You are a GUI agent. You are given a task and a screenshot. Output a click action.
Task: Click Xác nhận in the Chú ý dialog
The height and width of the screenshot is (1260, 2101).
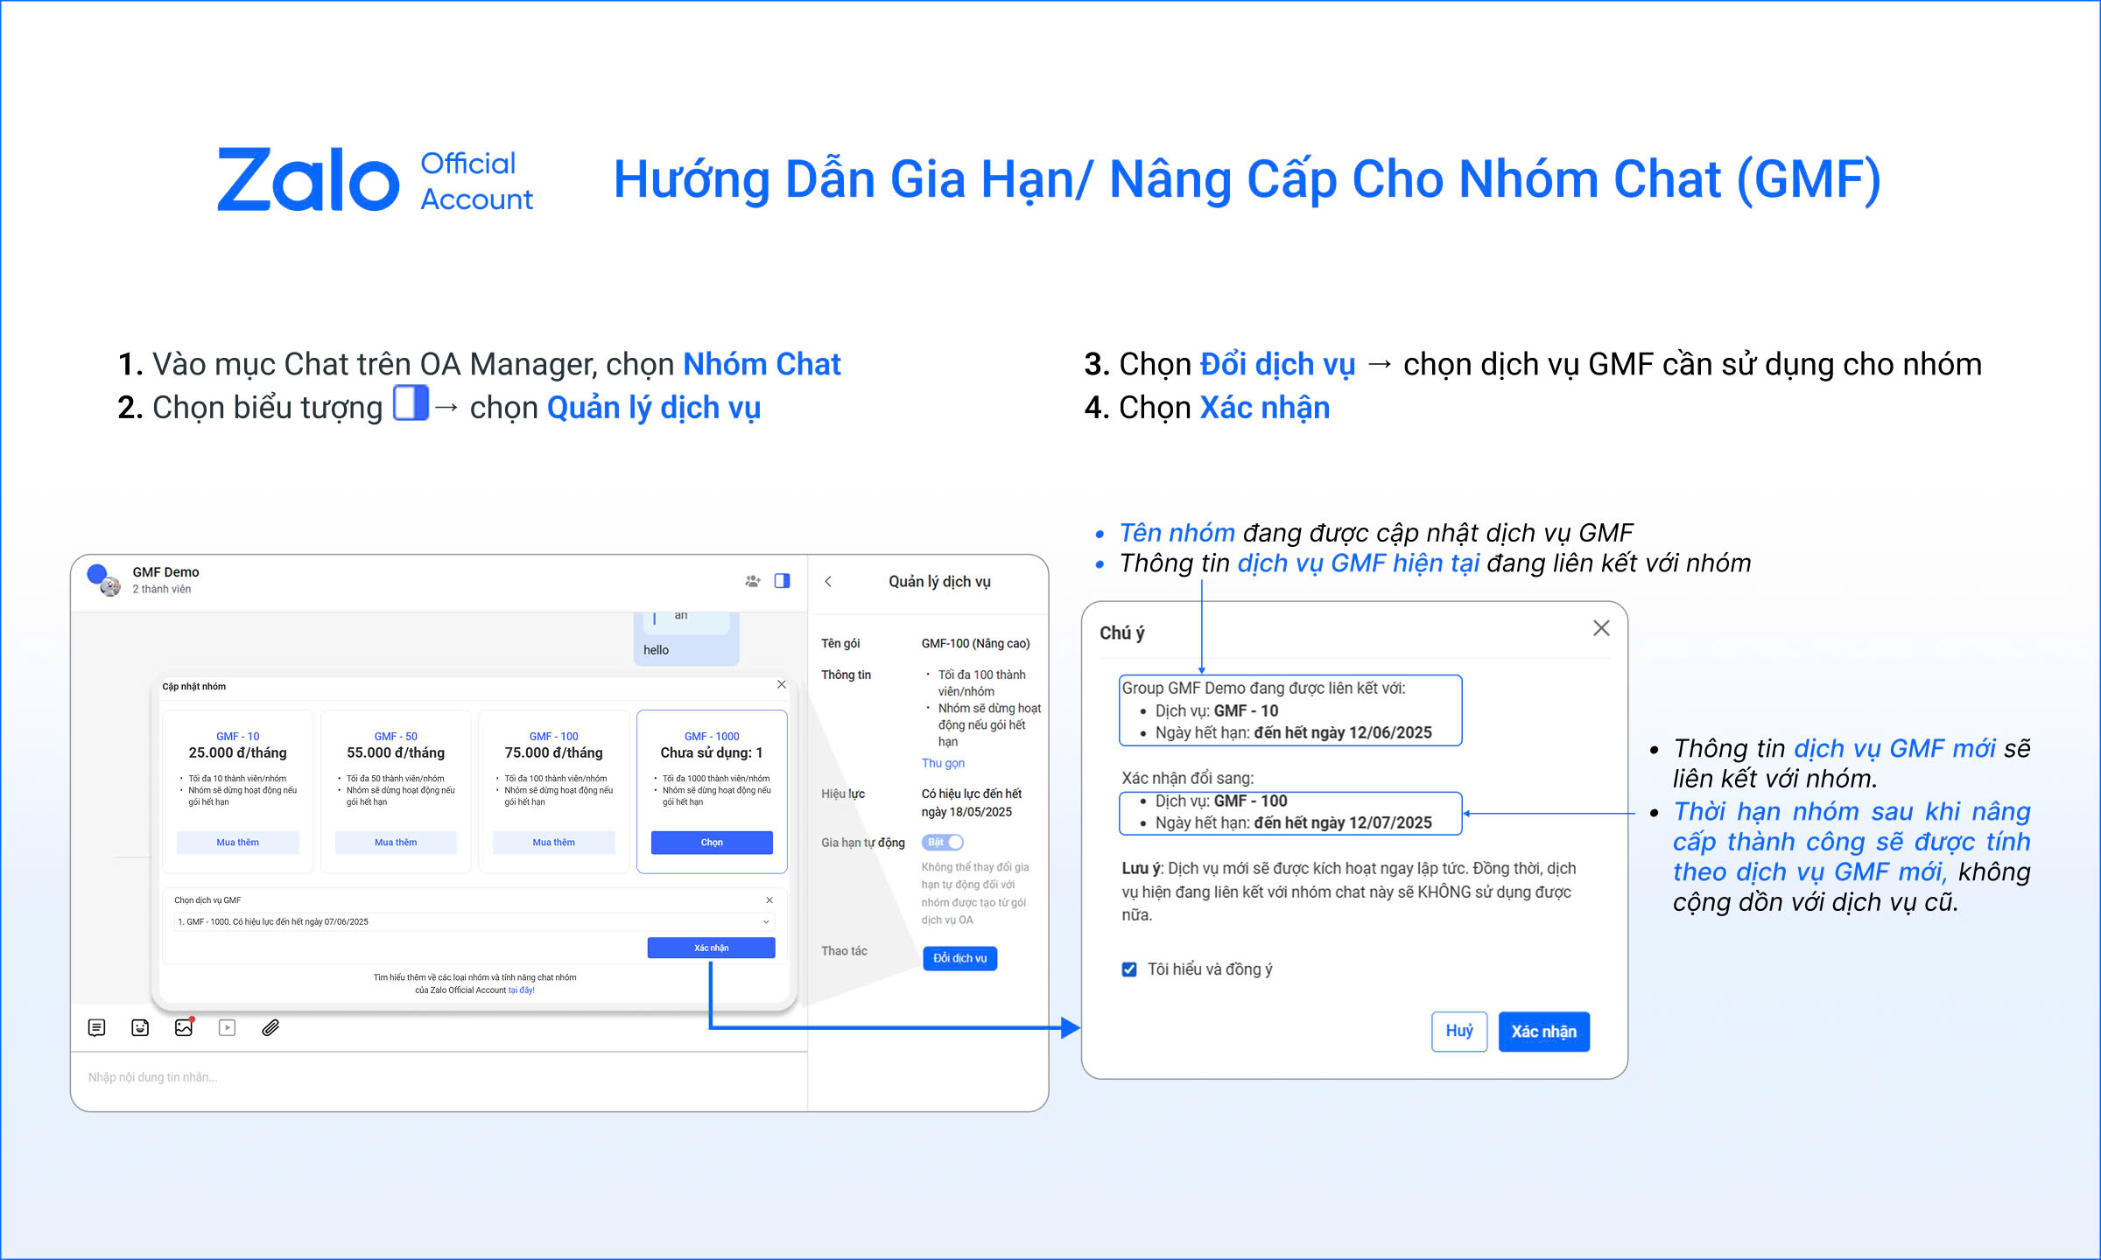click(x=1543, y=1032)
